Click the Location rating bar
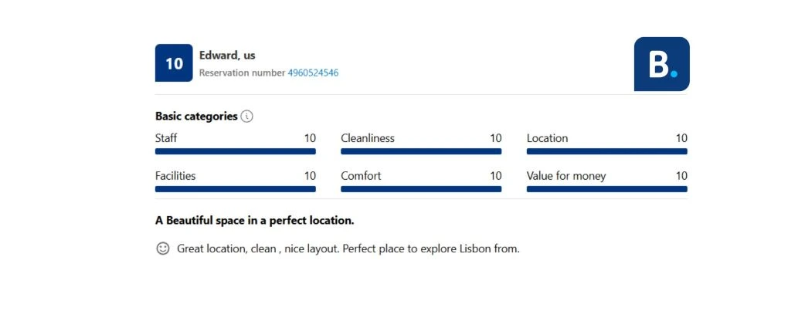The height and width of the screenshot is (328, 788). [x=606, y=151]
